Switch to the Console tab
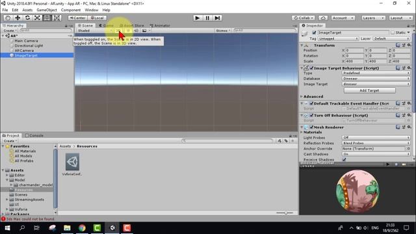 pyautogui.click(x=34, y=135)
